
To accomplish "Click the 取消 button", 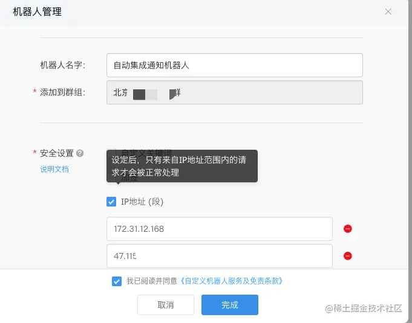I will point(166,305).
